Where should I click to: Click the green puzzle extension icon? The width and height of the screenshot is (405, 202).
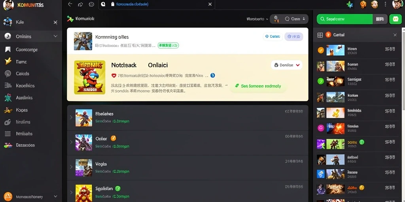pyautogui.click(x=350, y=4)
